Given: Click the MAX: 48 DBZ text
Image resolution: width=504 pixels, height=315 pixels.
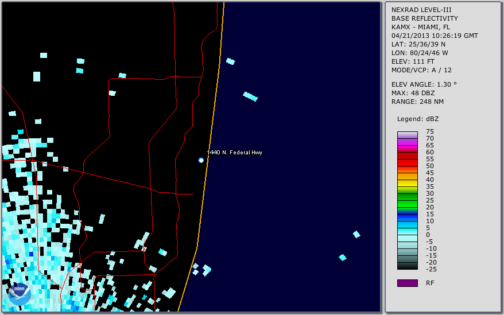Looking at the screenshot, I should pyautogui.click(x=413, y=93).
